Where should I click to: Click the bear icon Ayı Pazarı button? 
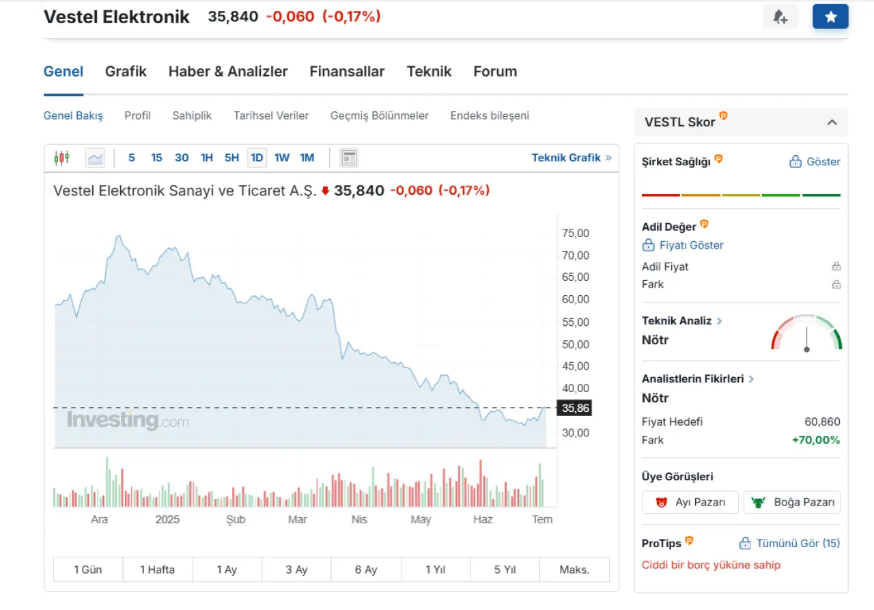690,502
